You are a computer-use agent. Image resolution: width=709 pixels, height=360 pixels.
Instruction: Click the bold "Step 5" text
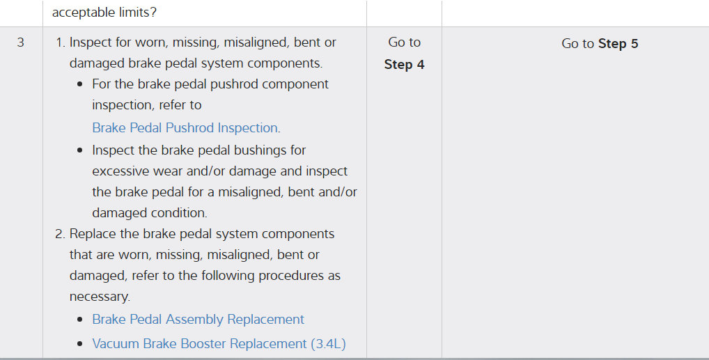point(618,44)
